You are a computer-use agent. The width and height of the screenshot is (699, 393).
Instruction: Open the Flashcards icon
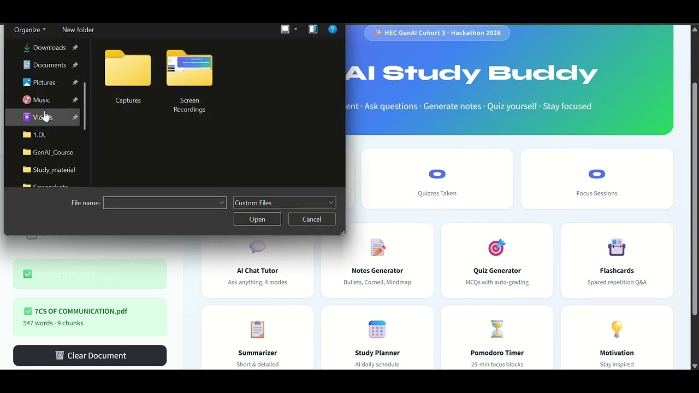[x=617, y=247]
